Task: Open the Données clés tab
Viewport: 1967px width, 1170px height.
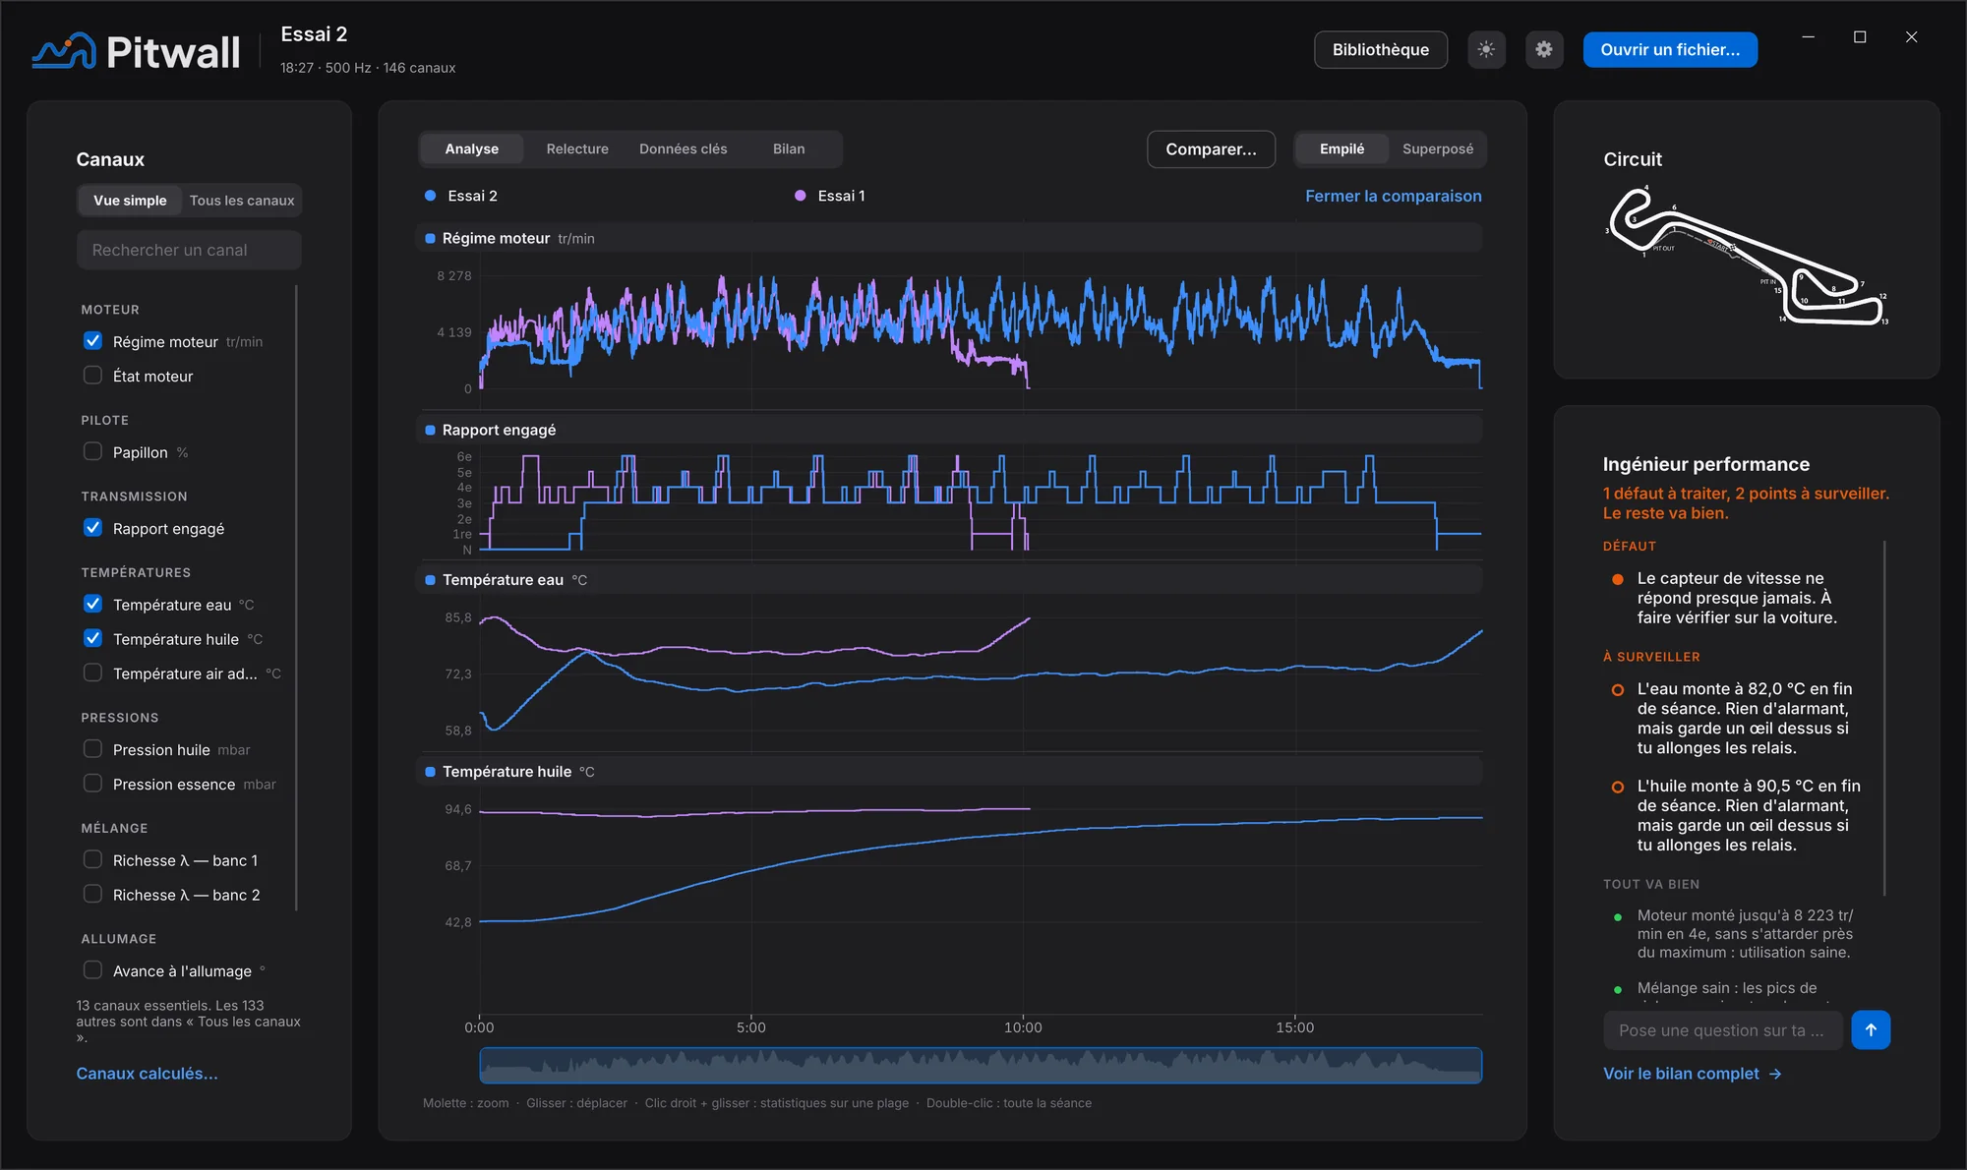Action: [x=684, y=148]
